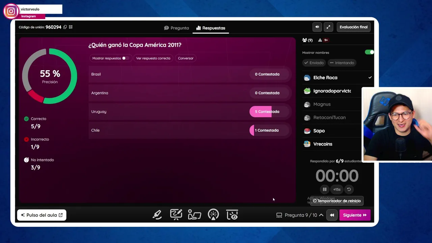432x243 pixels.
Task: Click the 55 % precision donut chart
Action: 50,76
